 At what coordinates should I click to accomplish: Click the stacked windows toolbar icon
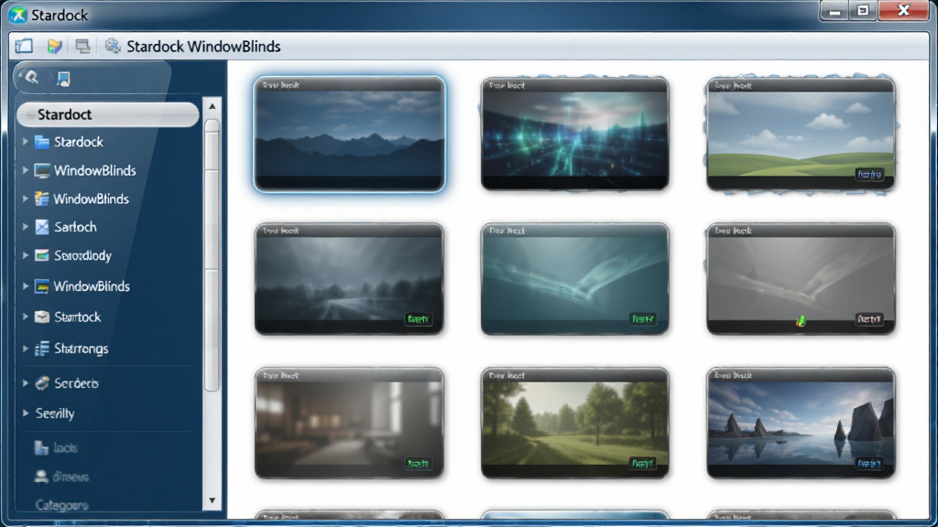82,46
